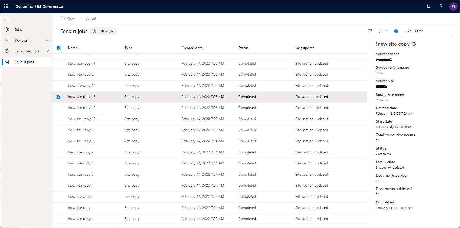460x228 pixels.
Task: Click the Retry circular arrow icon
Action: click(63, 18)
